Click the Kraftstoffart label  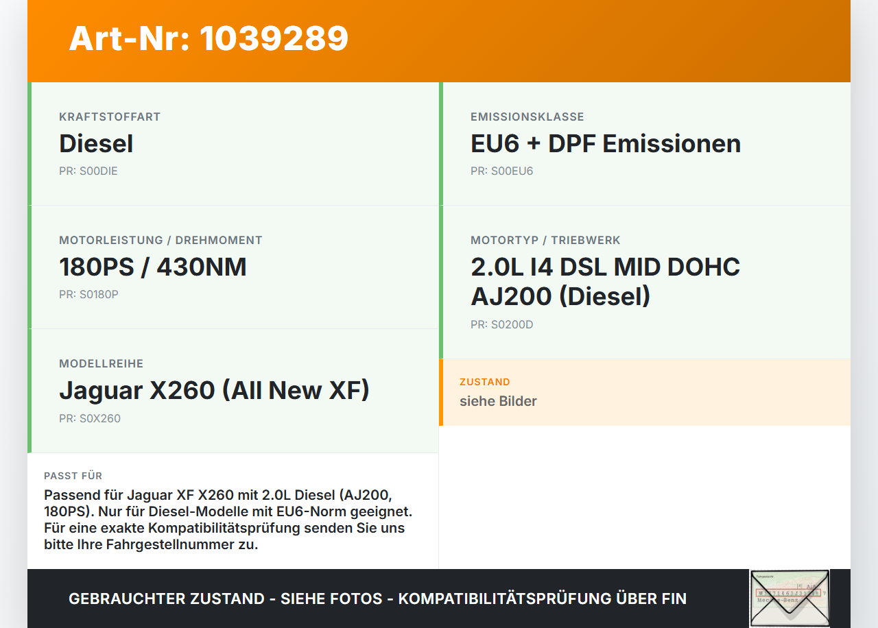110,117
